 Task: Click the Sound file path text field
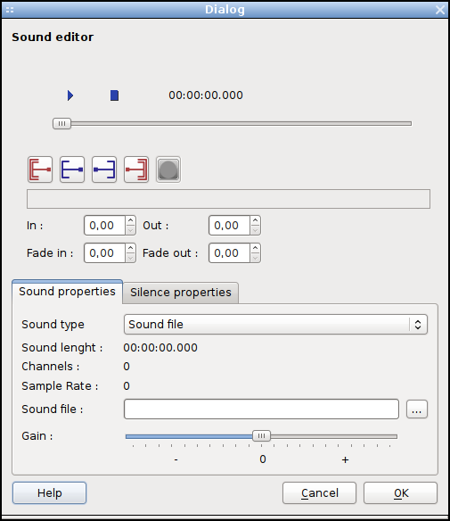pos(261,409)
